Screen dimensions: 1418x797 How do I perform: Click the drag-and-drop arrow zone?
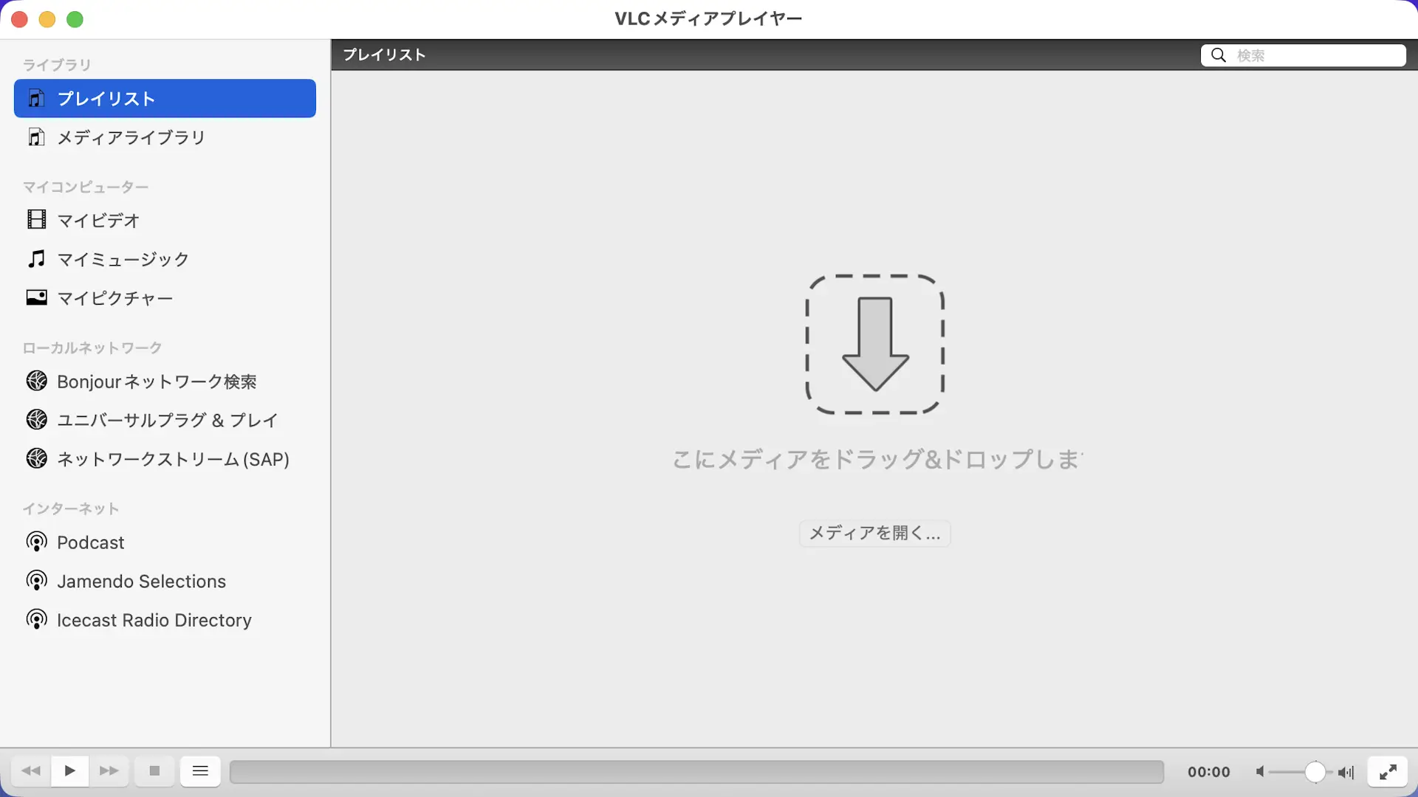pos(874,344)
